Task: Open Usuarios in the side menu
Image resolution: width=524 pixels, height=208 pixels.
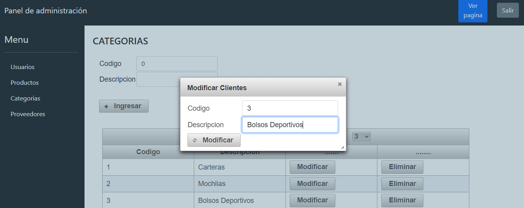Action: tap(22, 67)
